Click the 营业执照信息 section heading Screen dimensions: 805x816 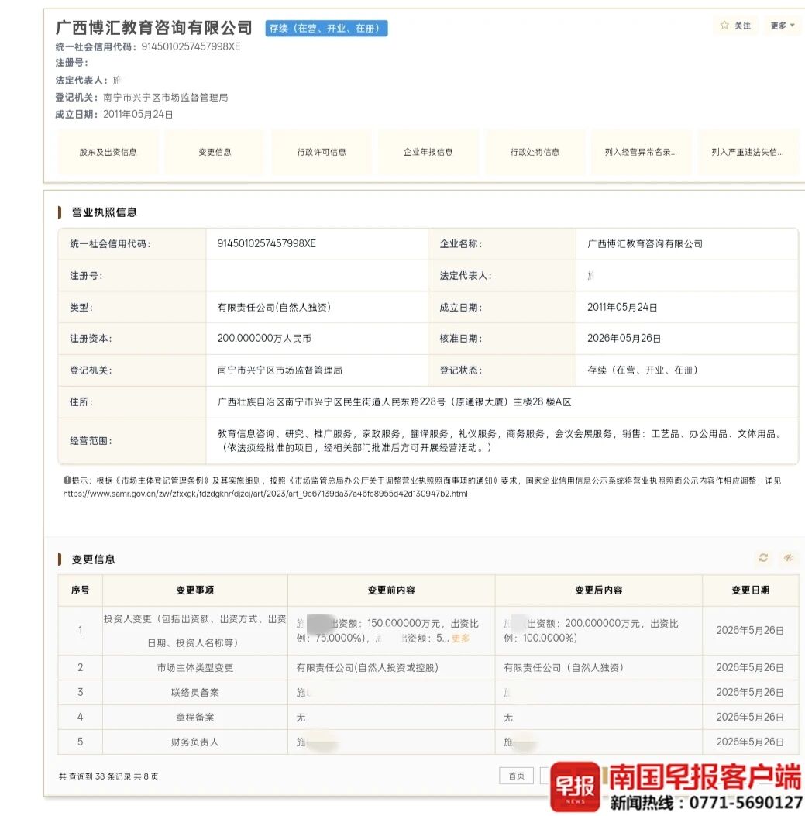click(104, 212)
